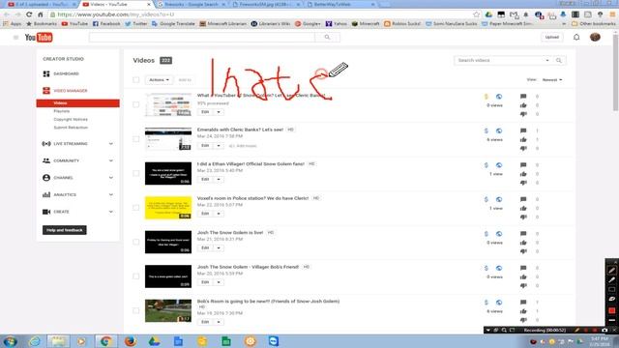Click the Dashboard icon in Creator Studio
This screenshot has width=619, height=348.
pyautogui.click(x=46, y=73)
